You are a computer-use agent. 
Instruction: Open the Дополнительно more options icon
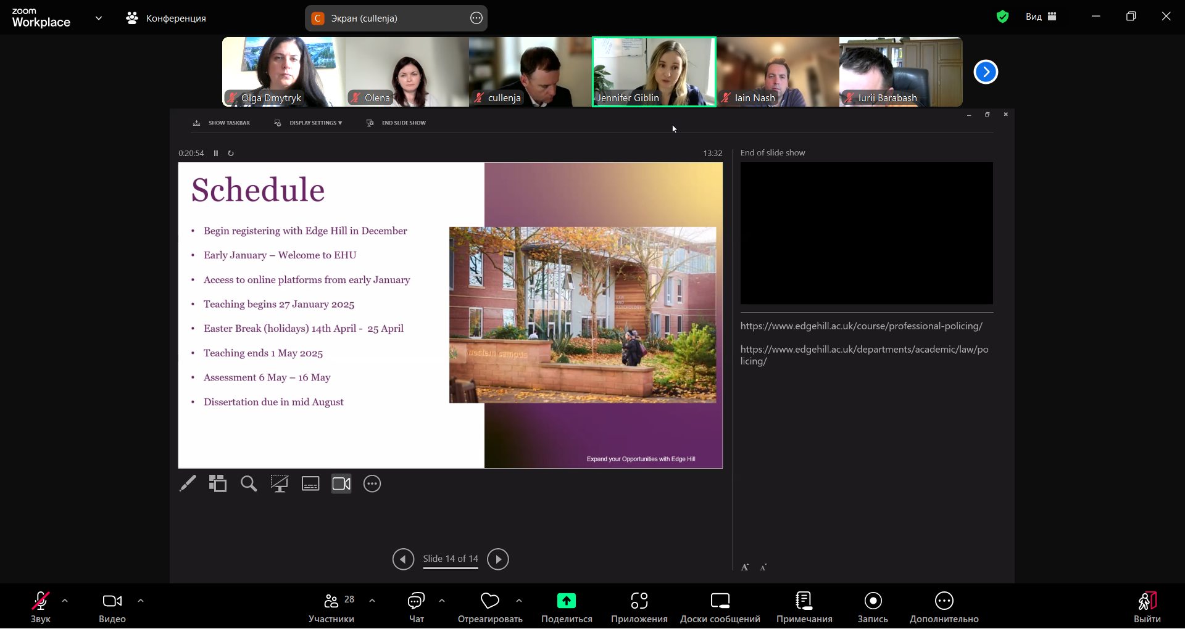tap(944, 601)
